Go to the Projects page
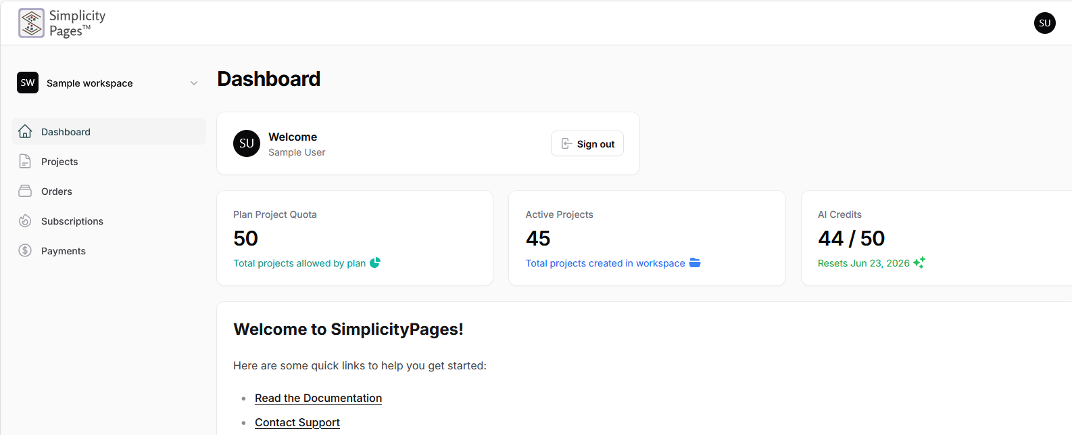The width and height of the screenshot is (1072, 435). [x=109, y=161]
